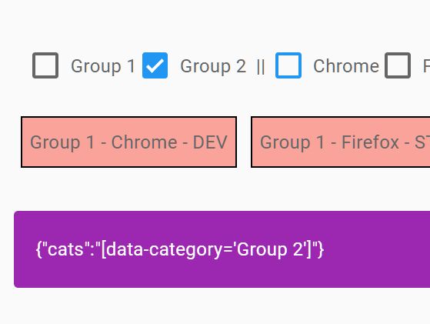Click the cats data-category JSON text
Screen dimensions: 430x324
pos(180,249)
